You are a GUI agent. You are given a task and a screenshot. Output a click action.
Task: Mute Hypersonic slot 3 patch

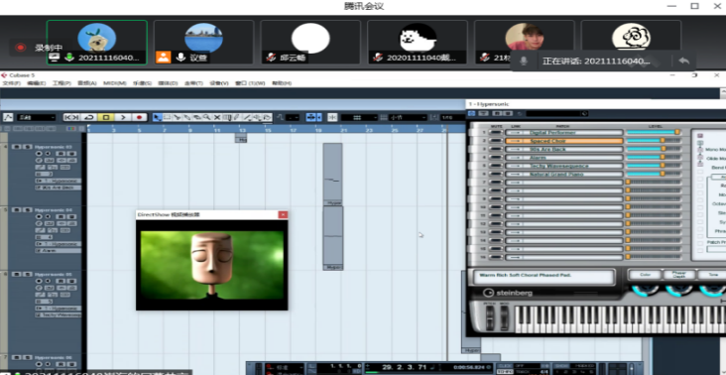point(496,149)
